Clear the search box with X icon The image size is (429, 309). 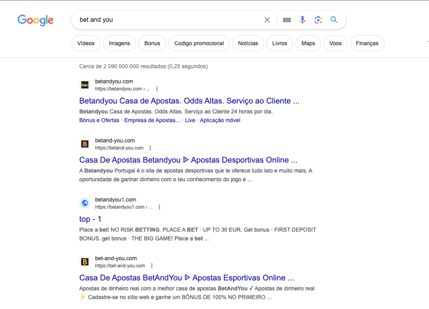[x=267, y=20]
